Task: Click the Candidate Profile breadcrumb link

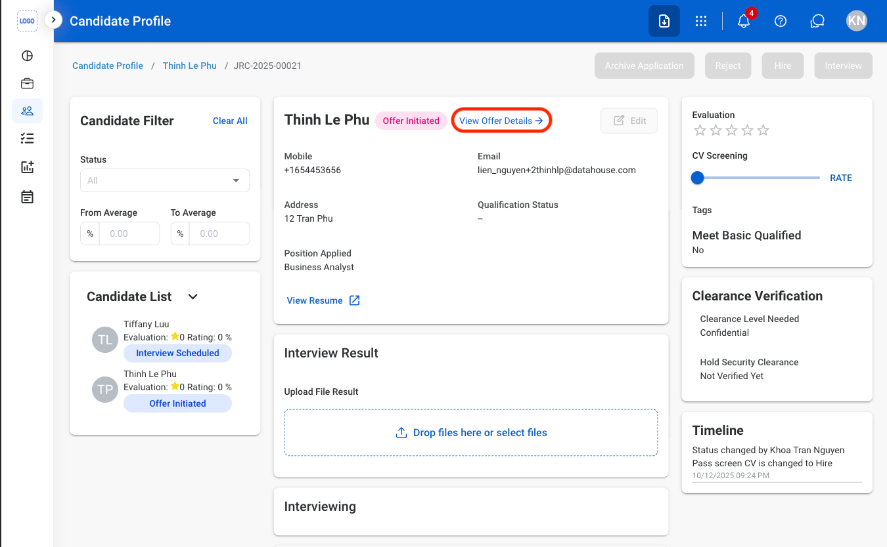Action: pyautogui.click(x=108, y=66)
